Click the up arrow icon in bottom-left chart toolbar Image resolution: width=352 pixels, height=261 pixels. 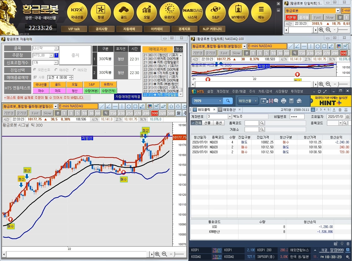tap(171, 106)
